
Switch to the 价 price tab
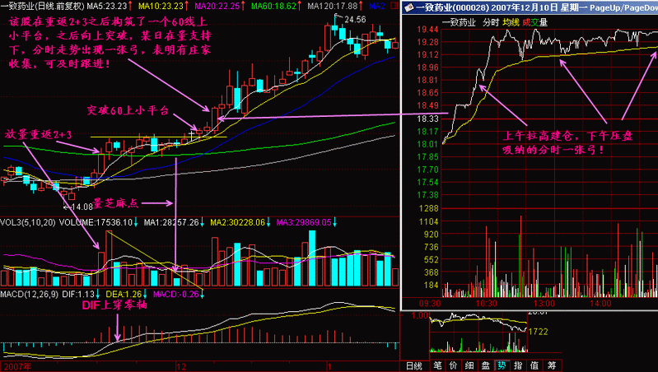[453, 365]
